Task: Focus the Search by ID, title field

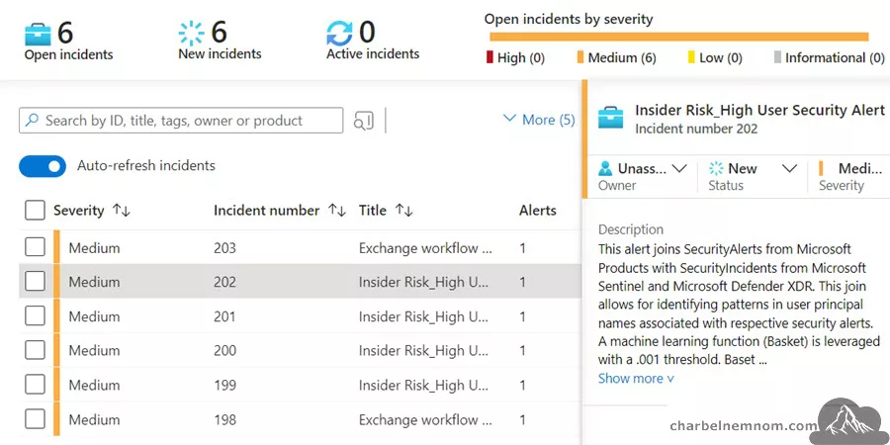Action: (x=181, y=121)
